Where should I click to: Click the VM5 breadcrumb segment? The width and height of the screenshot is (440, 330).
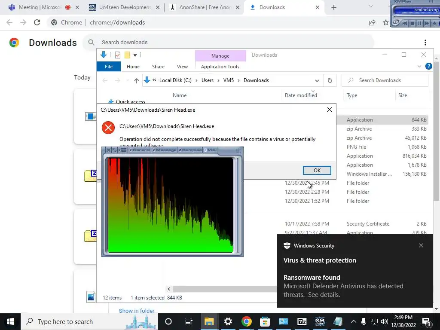(229, 80)
